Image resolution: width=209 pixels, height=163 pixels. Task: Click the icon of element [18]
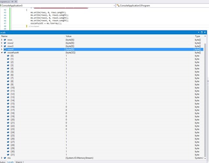pyautogui.click(x=8, y=113)
